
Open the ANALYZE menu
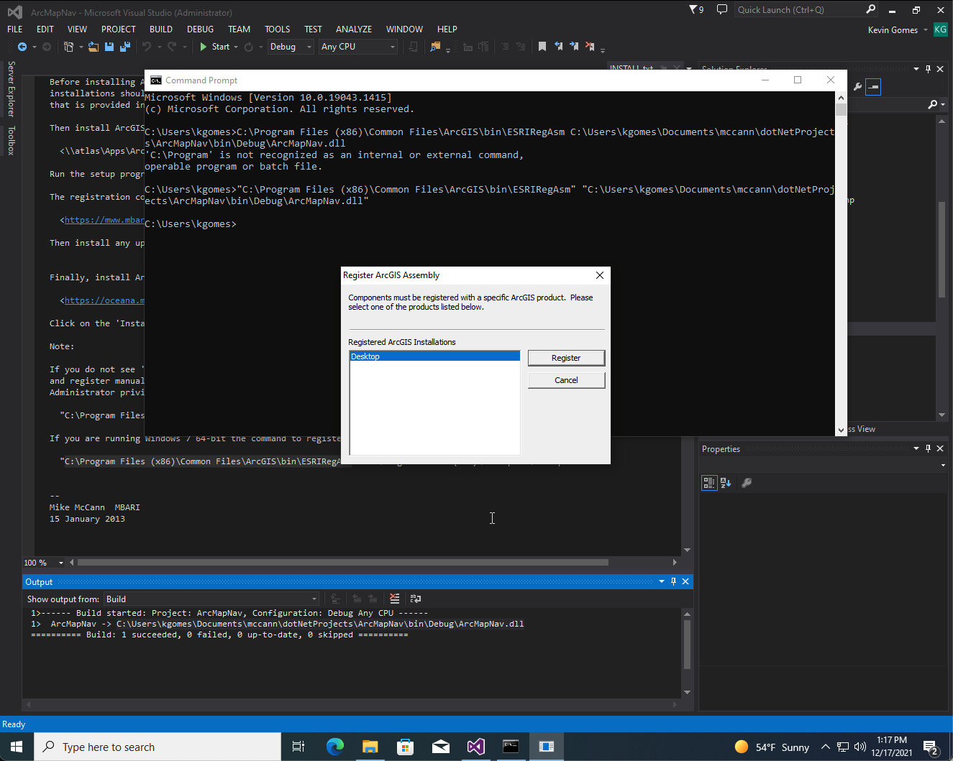[x=354, y=29]
